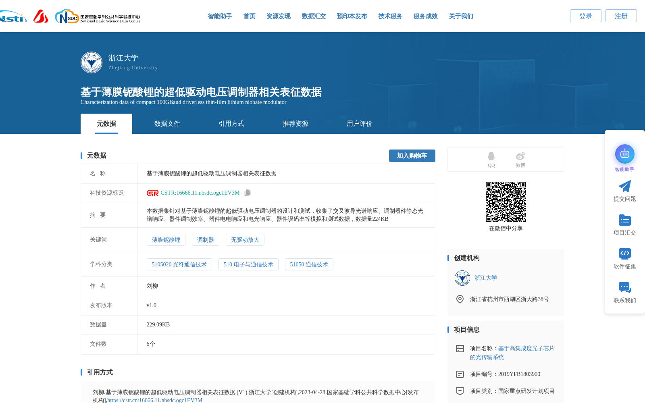Click 在微信中分享 caption
The width and height of the screenshot is (645, 403).
506,229
